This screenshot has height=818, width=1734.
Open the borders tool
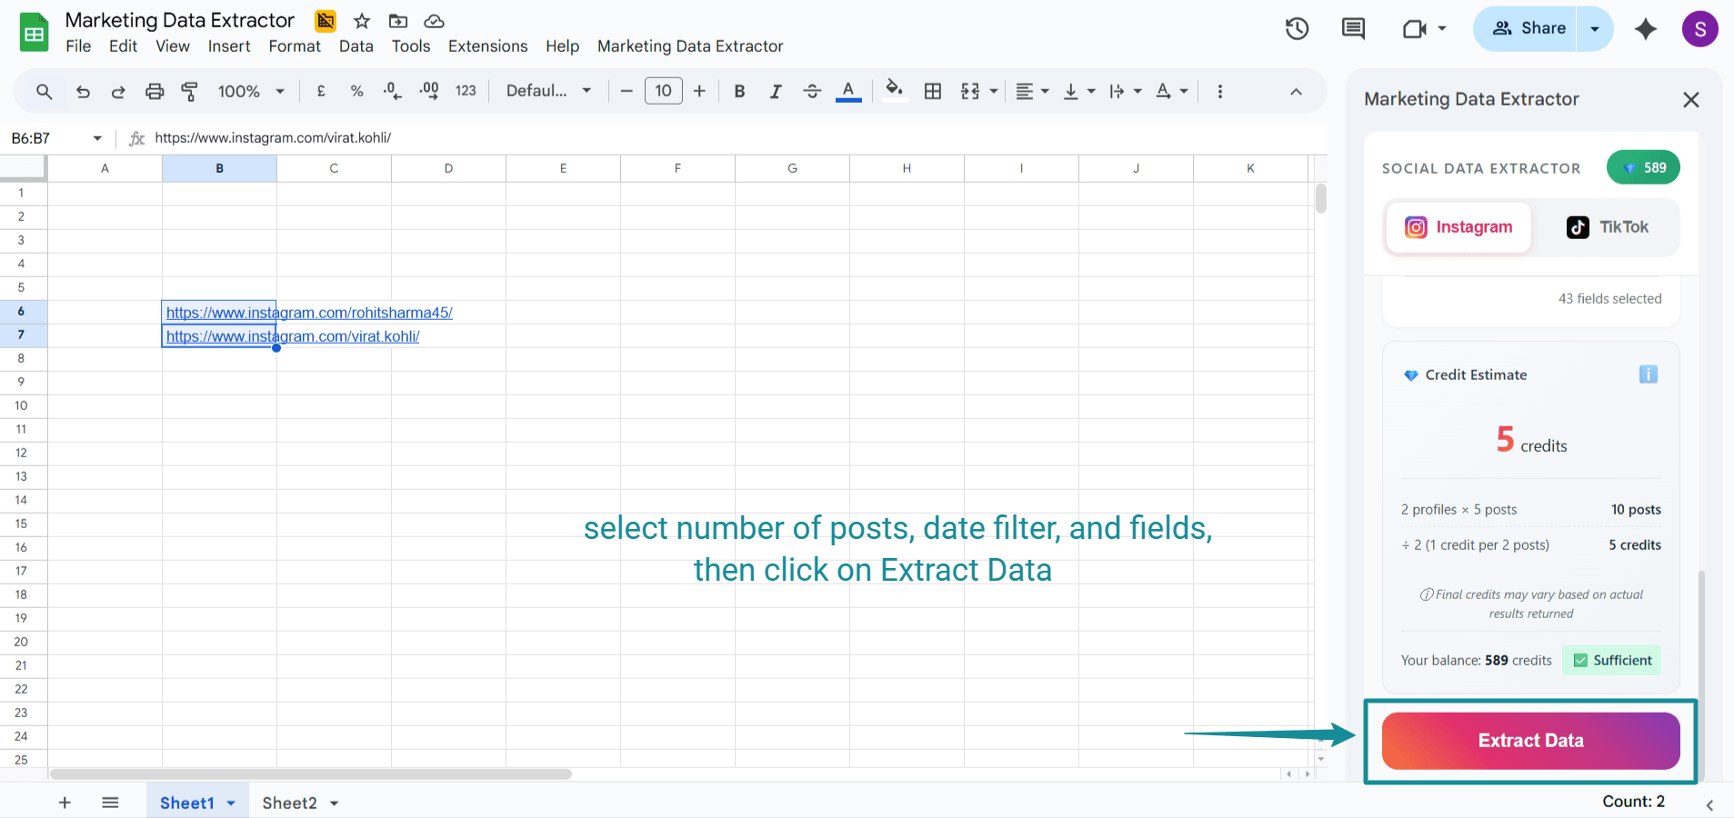932,91
